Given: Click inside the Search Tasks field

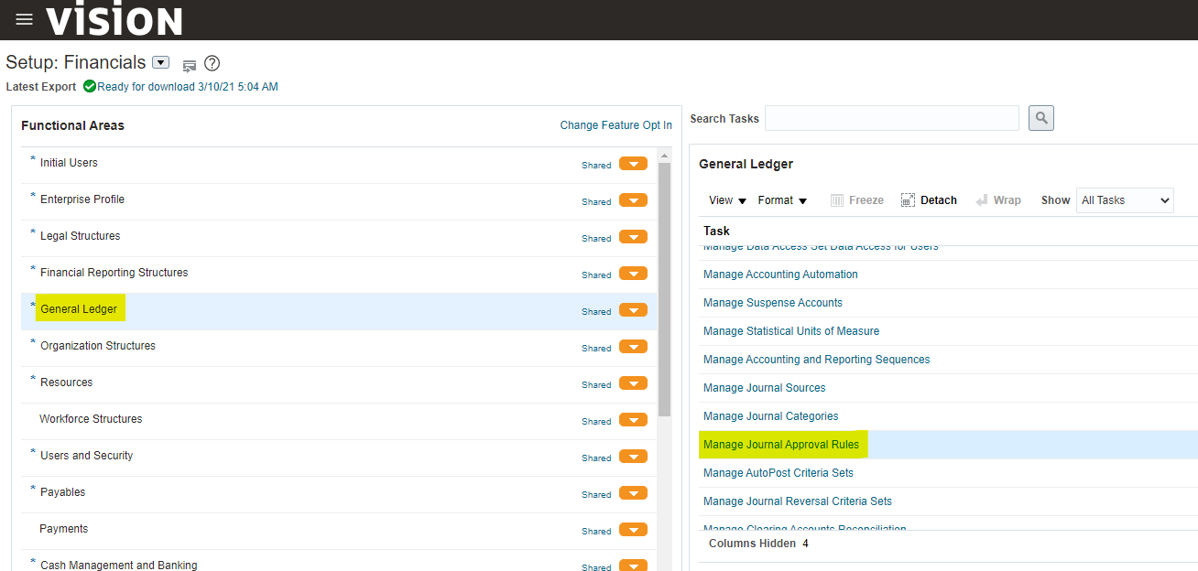Looking at the screenshot, I should click(x=891, y=118).
